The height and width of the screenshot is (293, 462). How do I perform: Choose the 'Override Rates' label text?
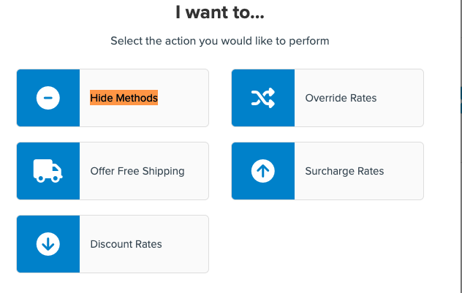(341, 98)
